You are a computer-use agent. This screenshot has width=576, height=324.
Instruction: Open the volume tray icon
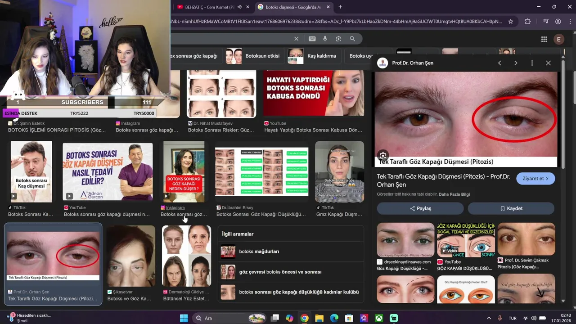pos(533,318)
